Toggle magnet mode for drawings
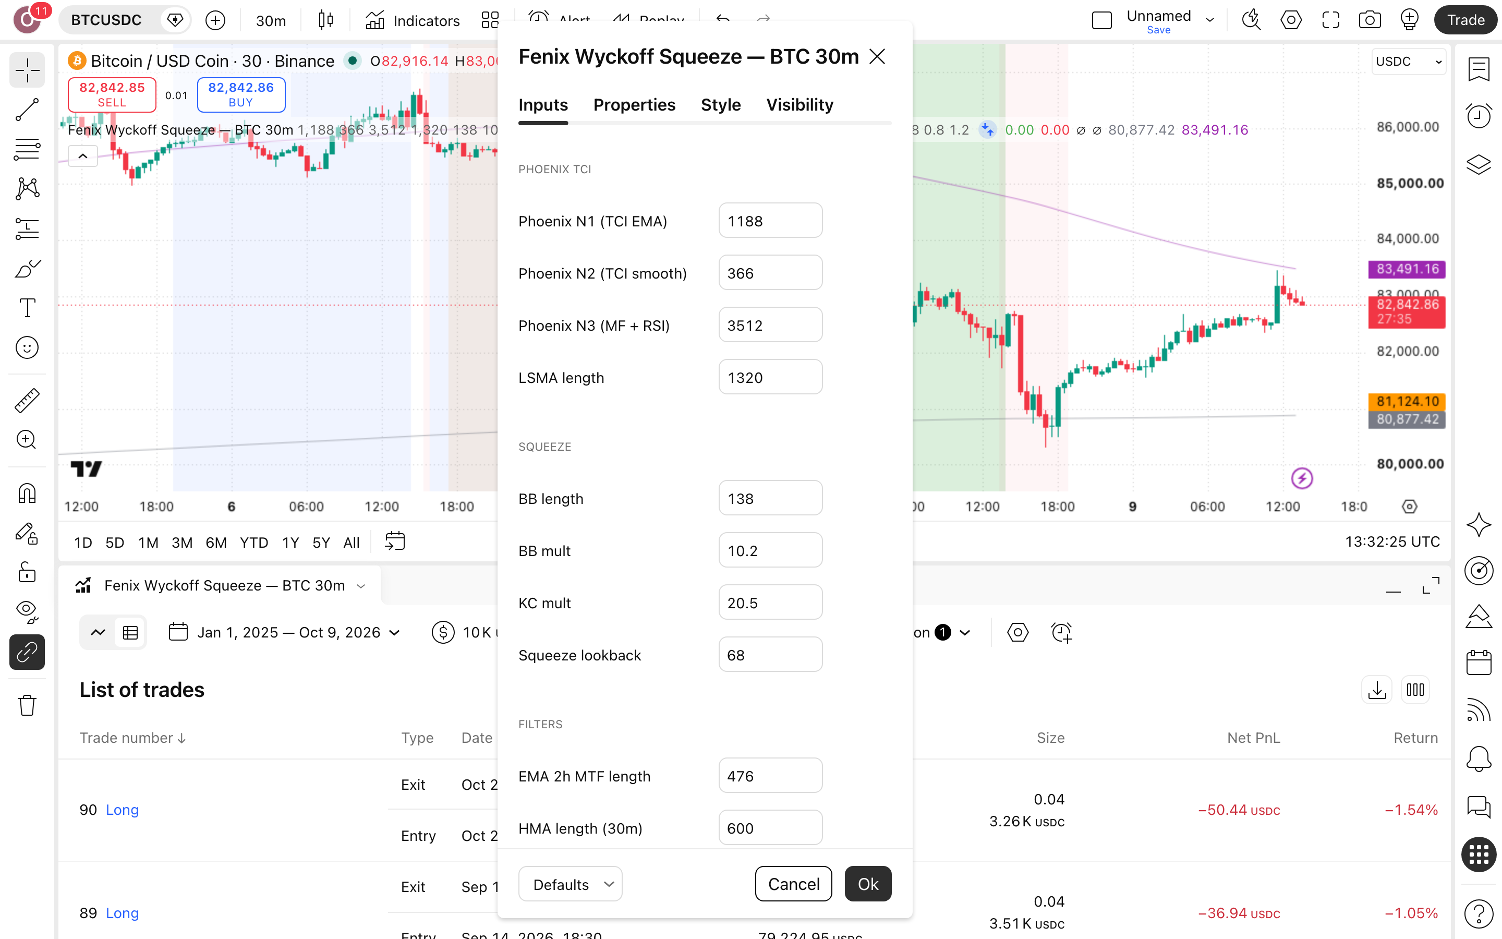This screenshot has height=939, width=1502. 27,493
